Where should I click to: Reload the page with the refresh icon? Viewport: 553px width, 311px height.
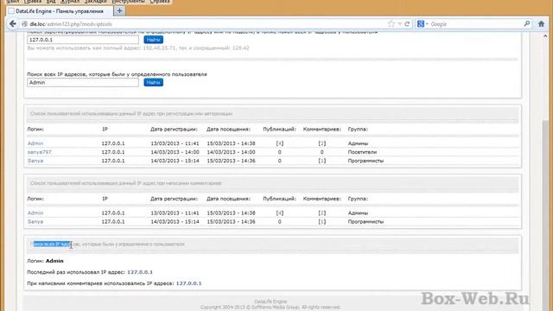click(x=407, y=24)
